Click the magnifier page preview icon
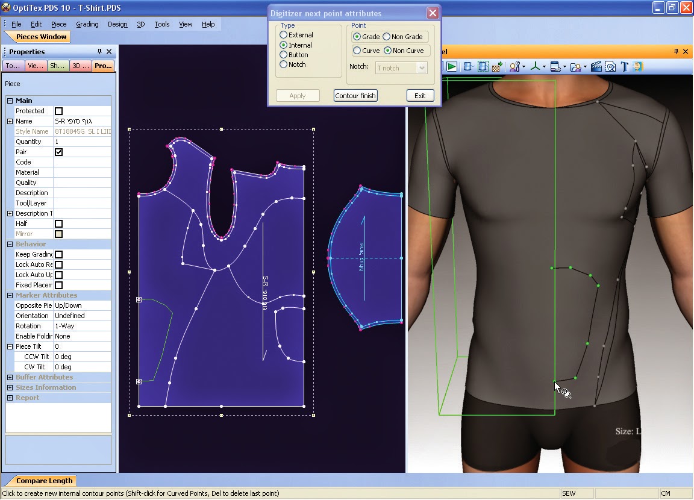Viewport: 694px width, 500px height. (610, 67)
